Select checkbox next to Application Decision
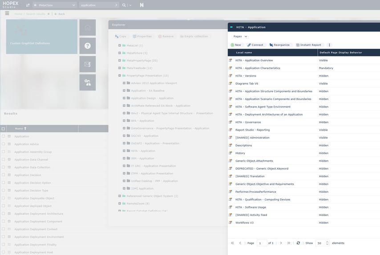Image resolution: width=380 pixels, height=255 pixels. click(4, 175)
